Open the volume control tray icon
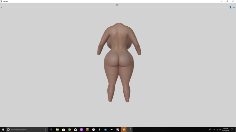 (x=220, y=129)
